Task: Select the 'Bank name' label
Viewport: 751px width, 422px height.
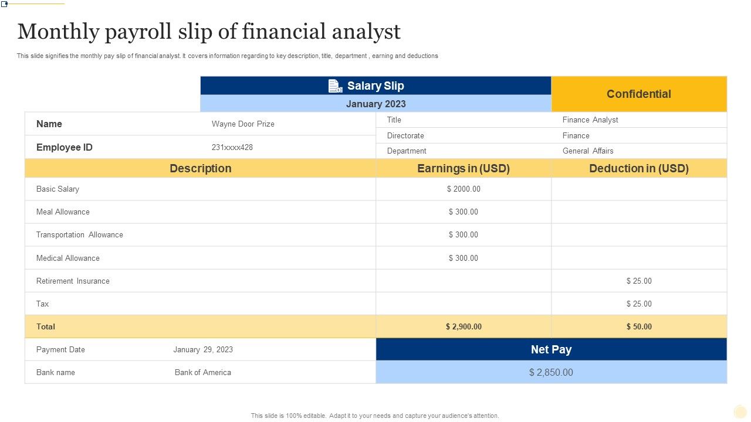Action: (x=56, y=372)
